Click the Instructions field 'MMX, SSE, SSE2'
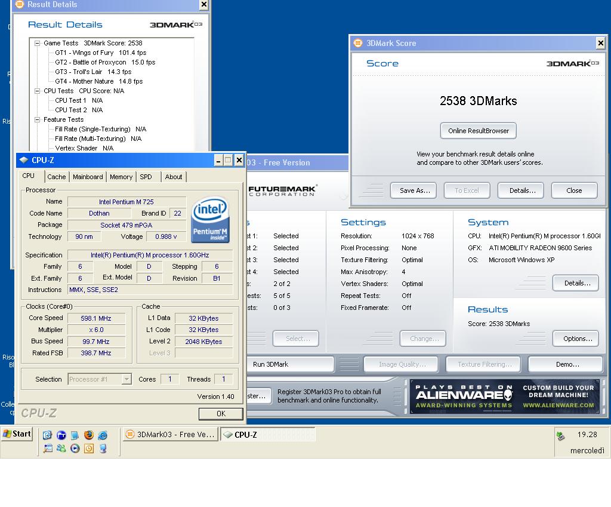The width and height of the screenshot is (611, 507). point(150,290)
